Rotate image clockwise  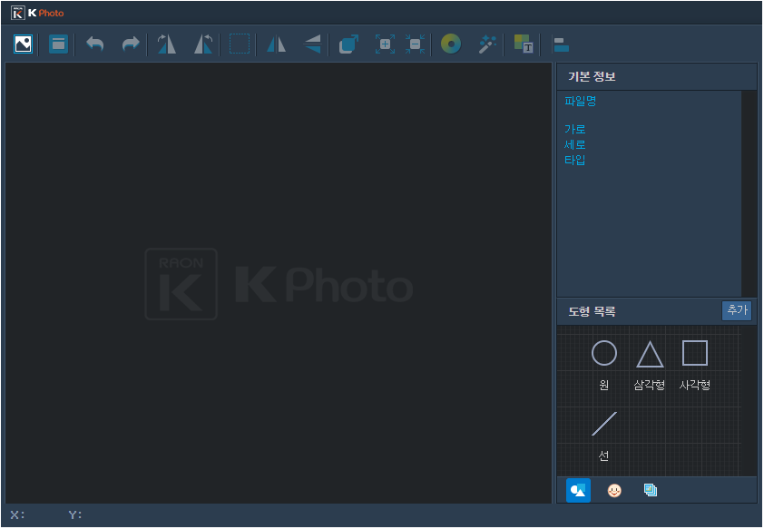167,44
